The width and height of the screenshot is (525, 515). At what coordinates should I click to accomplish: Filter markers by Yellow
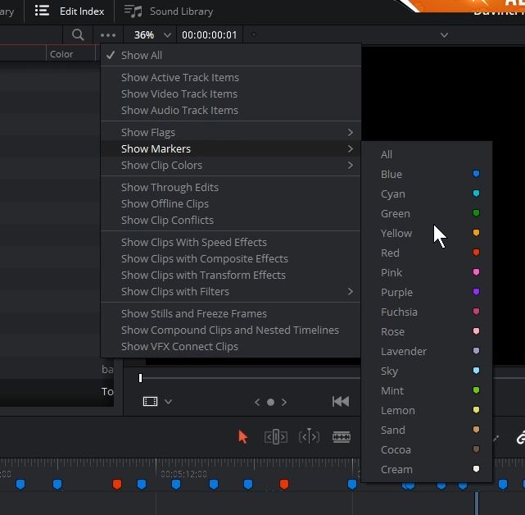pos(427,234)
